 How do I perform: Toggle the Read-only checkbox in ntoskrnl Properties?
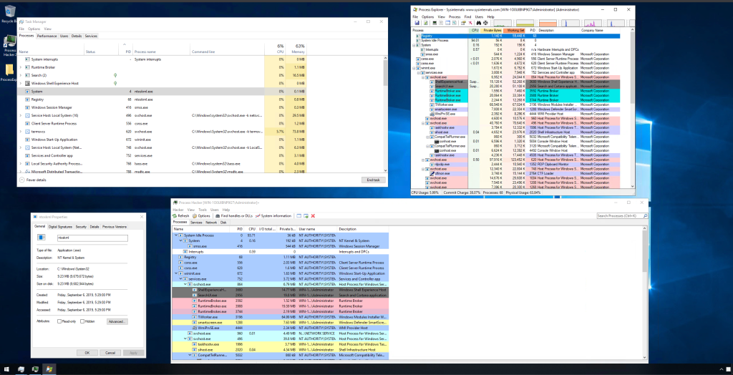(x=59, y=321)
